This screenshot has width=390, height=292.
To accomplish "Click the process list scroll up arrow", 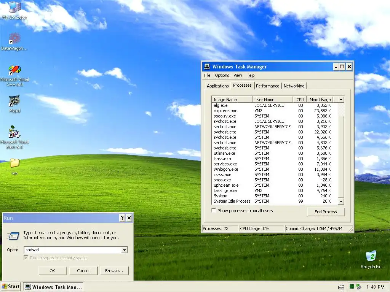I will pos(341,99).
